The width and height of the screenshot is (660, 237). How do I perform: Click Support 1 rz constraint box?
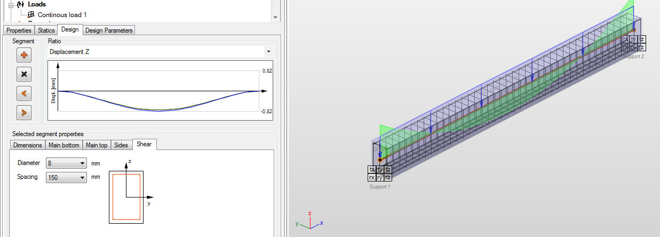[x=388, y=177]
